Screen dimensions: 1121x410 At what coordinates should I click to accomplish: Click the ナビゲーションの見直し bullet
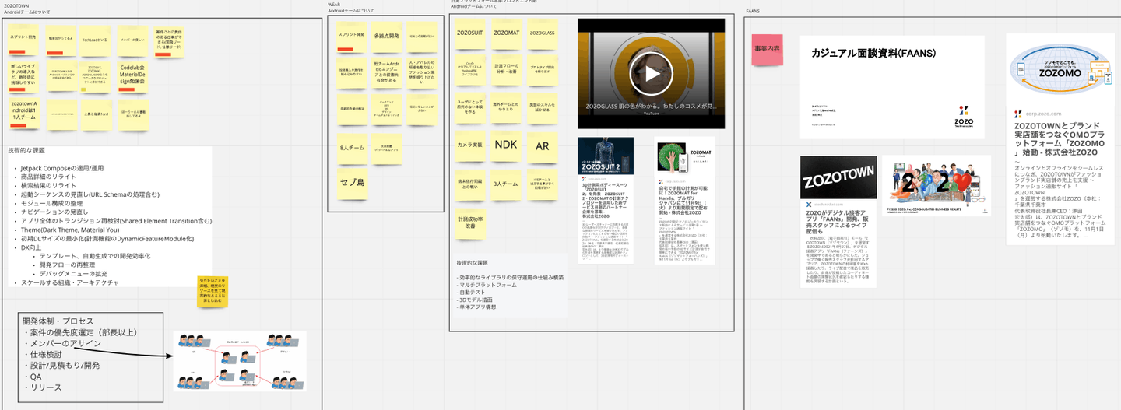click(54, 212)
